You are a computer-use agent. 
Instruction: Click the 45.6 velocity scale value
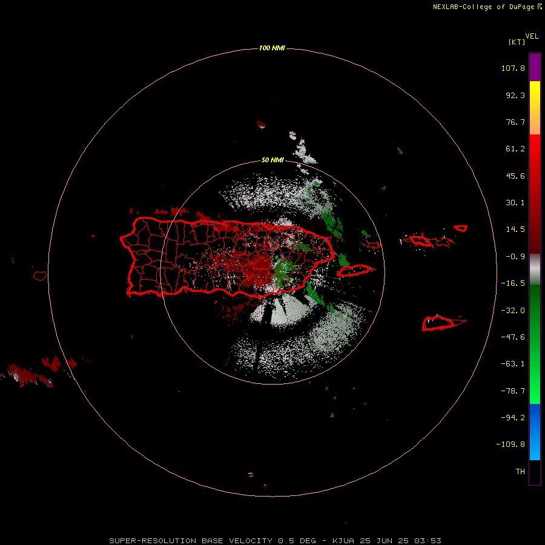pyautogui.click(x=515, y=176)
